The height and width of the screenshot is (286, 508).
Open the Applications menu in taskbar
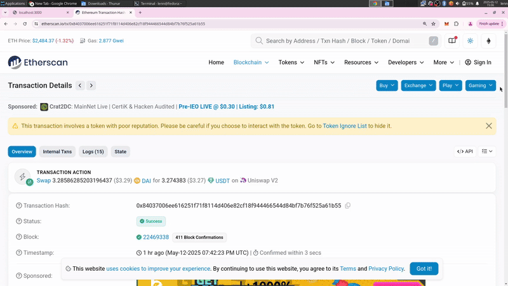[x=13, y=3]
